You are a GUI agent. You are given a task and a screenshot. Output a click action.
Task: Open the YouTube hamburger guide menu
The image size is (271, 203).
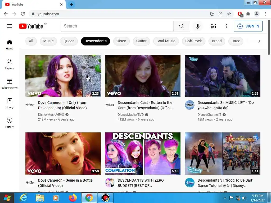10,26
